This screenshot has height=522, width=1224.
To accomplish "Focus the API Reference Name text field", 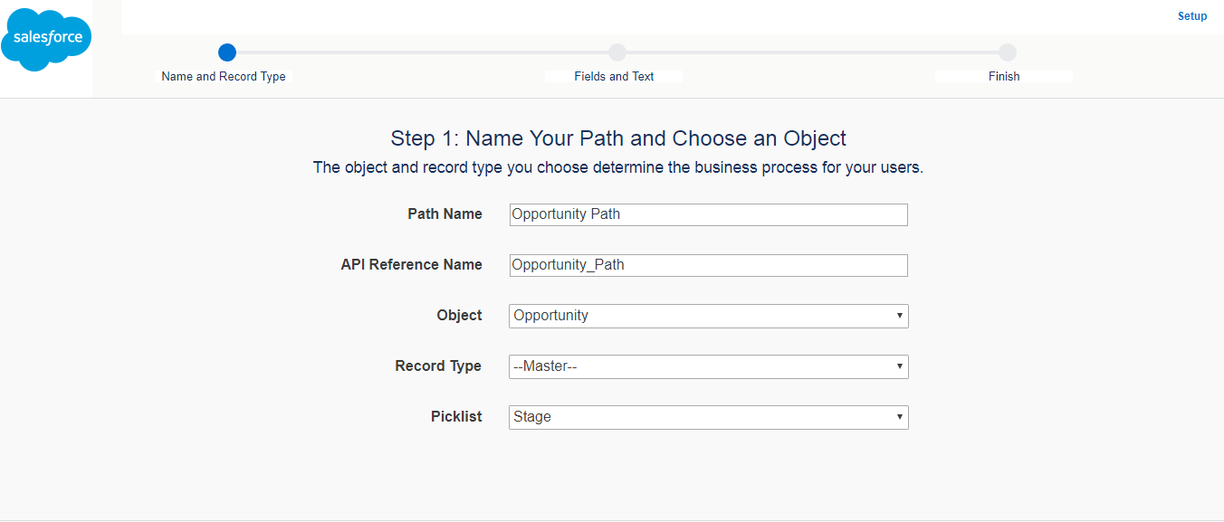I will pos(708,265).
